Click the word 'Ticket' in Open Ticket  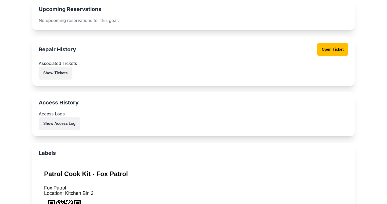click(338, 49)
